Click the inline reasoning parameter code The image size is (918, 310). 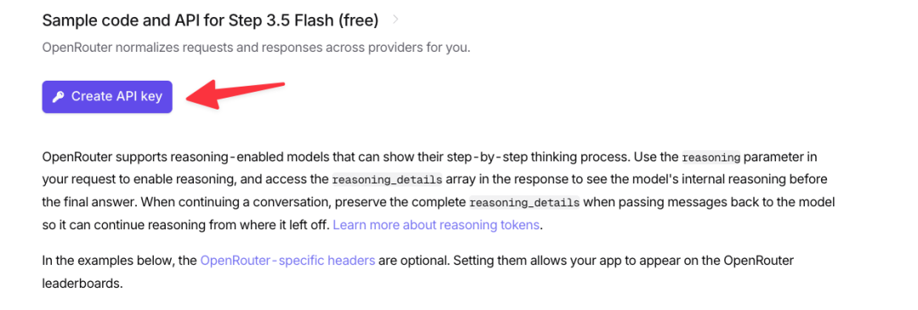711,157
